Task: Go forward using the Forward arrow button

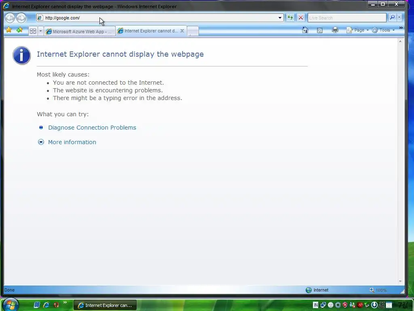Action: [x=21, y=18]
